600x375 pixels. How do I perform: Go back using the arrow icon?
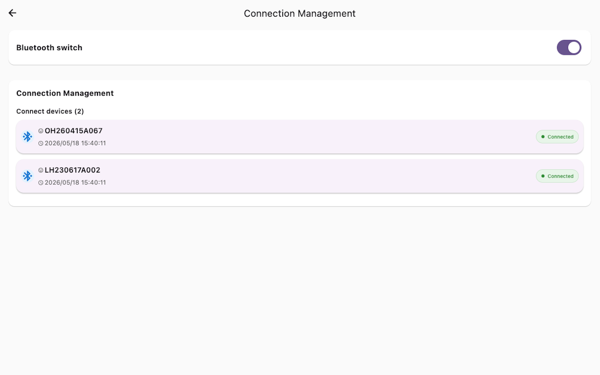coord(13,13)
